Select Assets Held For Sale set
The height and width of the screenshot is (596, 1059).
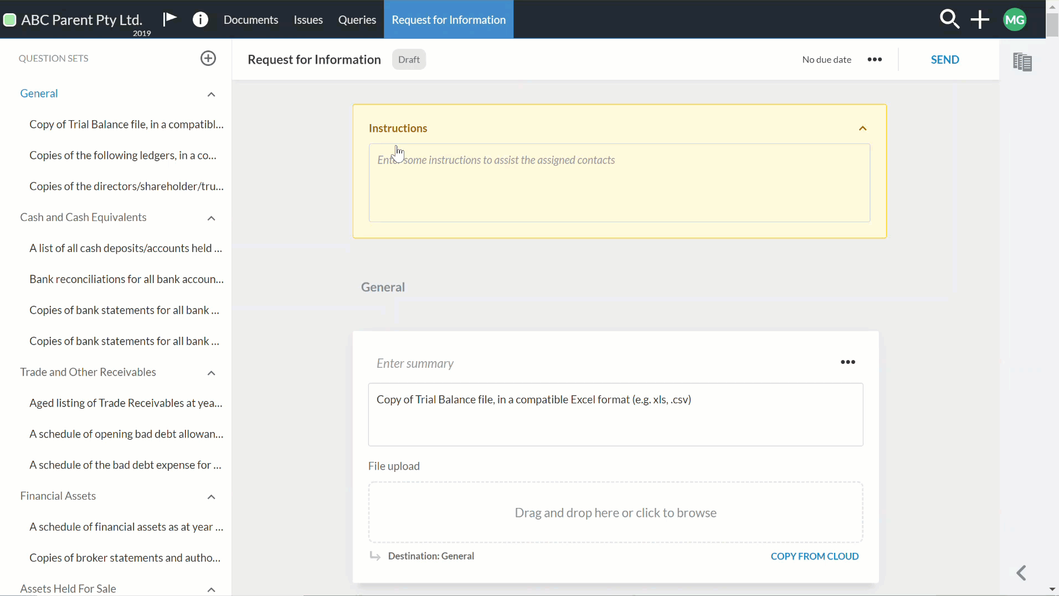pyautogui.click(x=68, y=588)
